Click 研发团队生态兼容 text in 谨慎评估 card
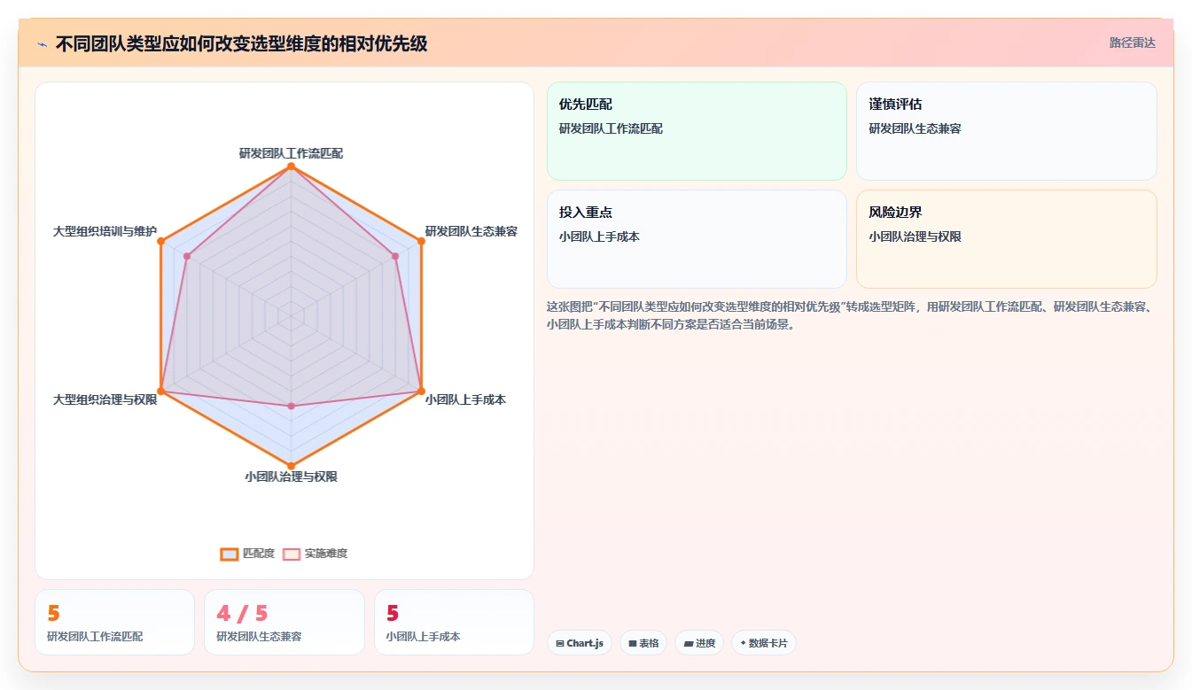The image size is (1192, 690). coord(915,128)
